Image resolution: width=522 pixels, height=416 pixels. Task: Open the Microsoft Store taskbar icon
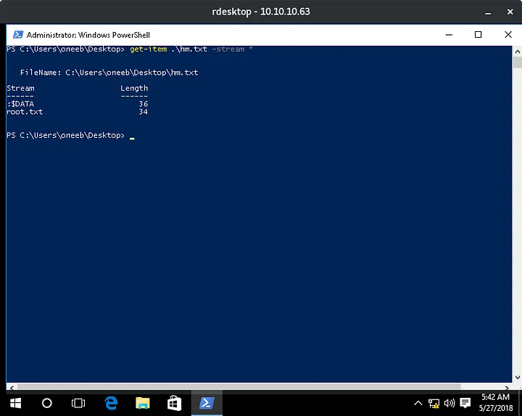175,403
